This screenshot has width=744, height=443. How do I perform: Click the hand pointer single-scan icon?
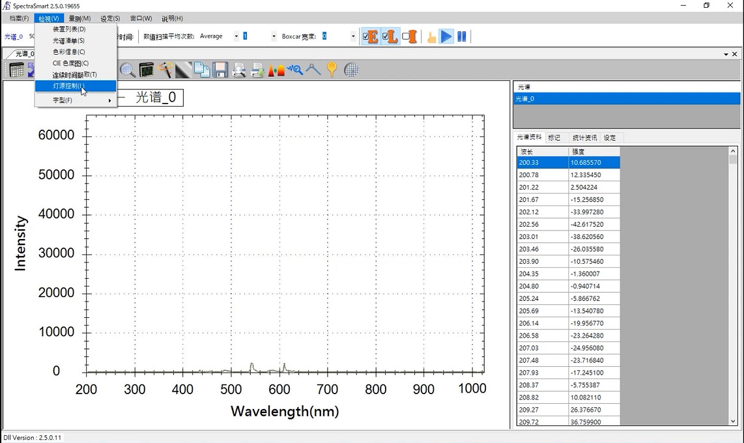tap(431, 36)
